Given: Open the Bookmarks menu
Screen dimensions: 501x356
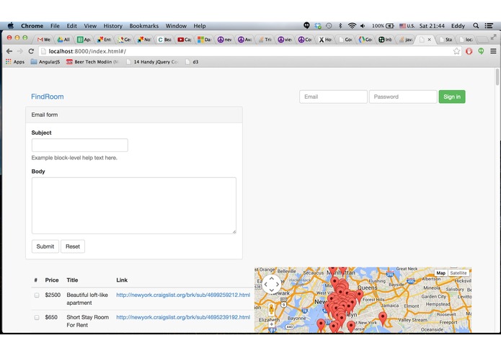Looking at the screenshot, I should pos(143,26).
